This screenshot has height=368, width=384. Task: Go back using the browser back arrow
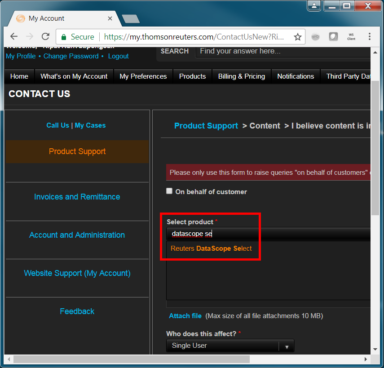pyautogui.click(x=14, y=36)
